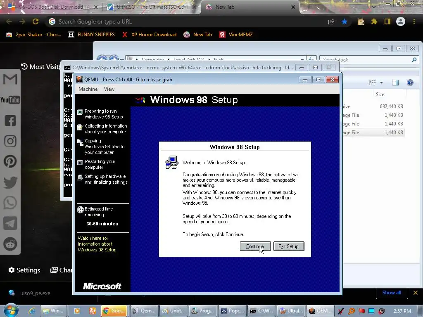This screenshot has height=317, width=423.
Task: Click Show all in the downloads bar
Action: 392,293
